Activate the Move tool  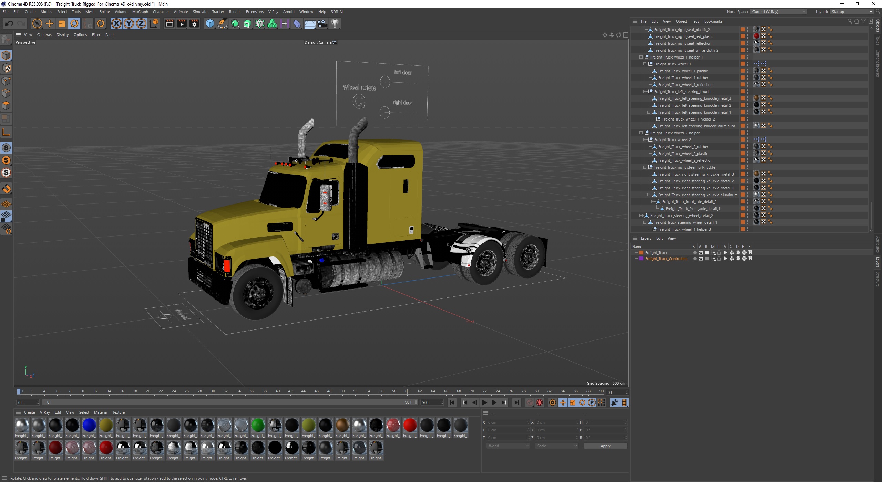(x=50, y=23)
